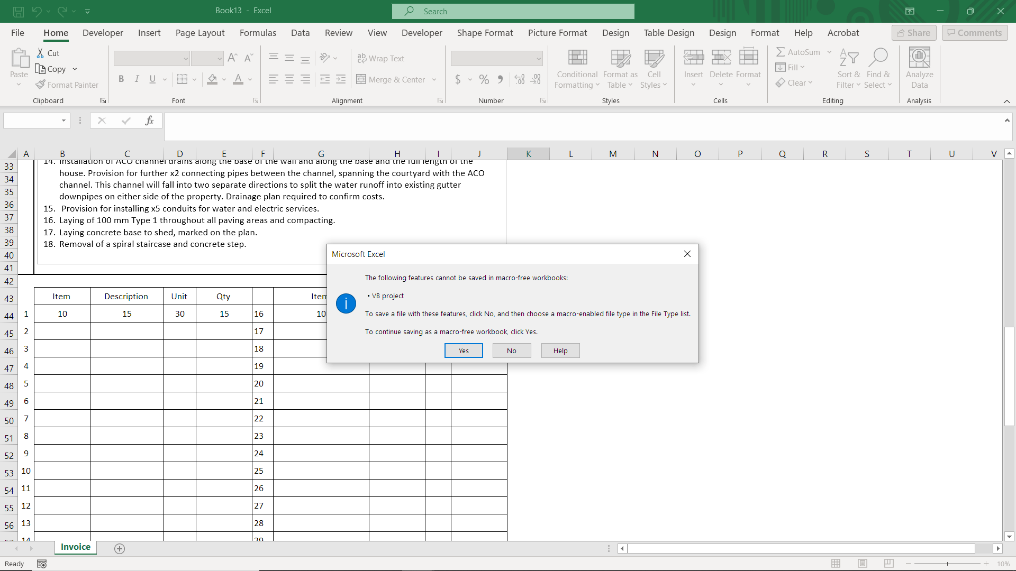Click the Font Color A swatch
Viewport: 1016px width, 571px height.
coord(238,79)
